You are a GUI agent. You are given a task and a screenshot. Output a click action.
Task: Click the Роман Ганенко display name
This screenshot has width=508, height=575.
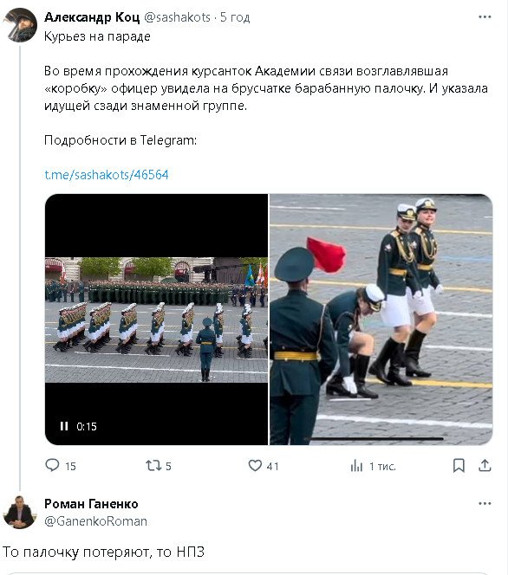tap(91, 504)
